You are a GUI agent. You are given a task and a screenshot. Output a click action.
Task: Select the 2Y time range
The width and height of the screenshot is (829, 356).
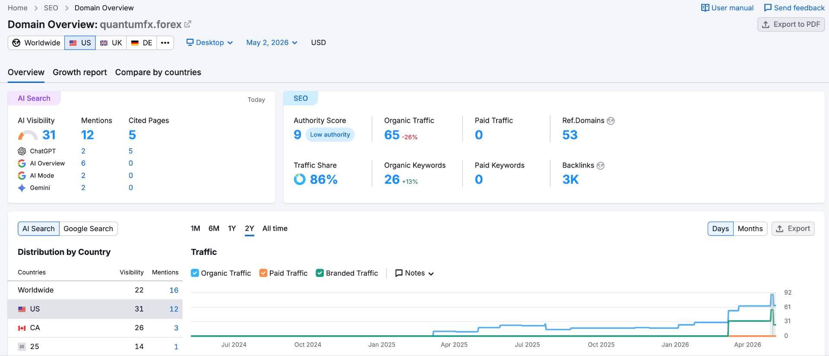(x=249, y=229)
